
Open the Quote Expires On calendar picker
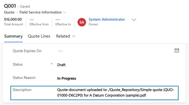pyautogui.click(x=177, y=51)
